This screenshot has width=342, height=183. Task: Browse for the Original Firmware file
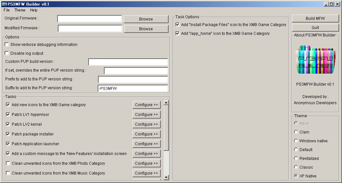pos(146,19)
